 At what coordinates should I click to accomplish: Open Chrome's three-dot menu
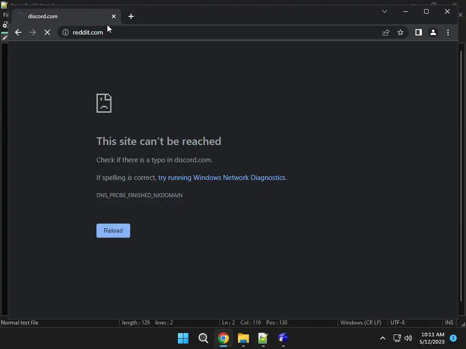pyautogui.click(x=448, y=32)
